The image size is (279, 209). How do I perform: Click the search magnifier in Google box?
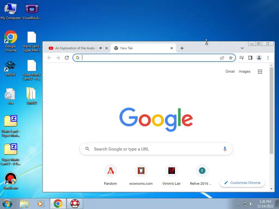coord(87,149)
